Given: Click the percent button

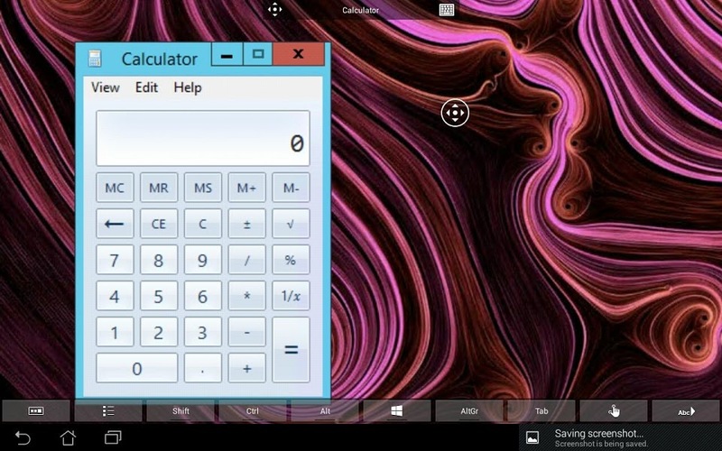Looking at the screenshot, I should click(x=291, y=260).
